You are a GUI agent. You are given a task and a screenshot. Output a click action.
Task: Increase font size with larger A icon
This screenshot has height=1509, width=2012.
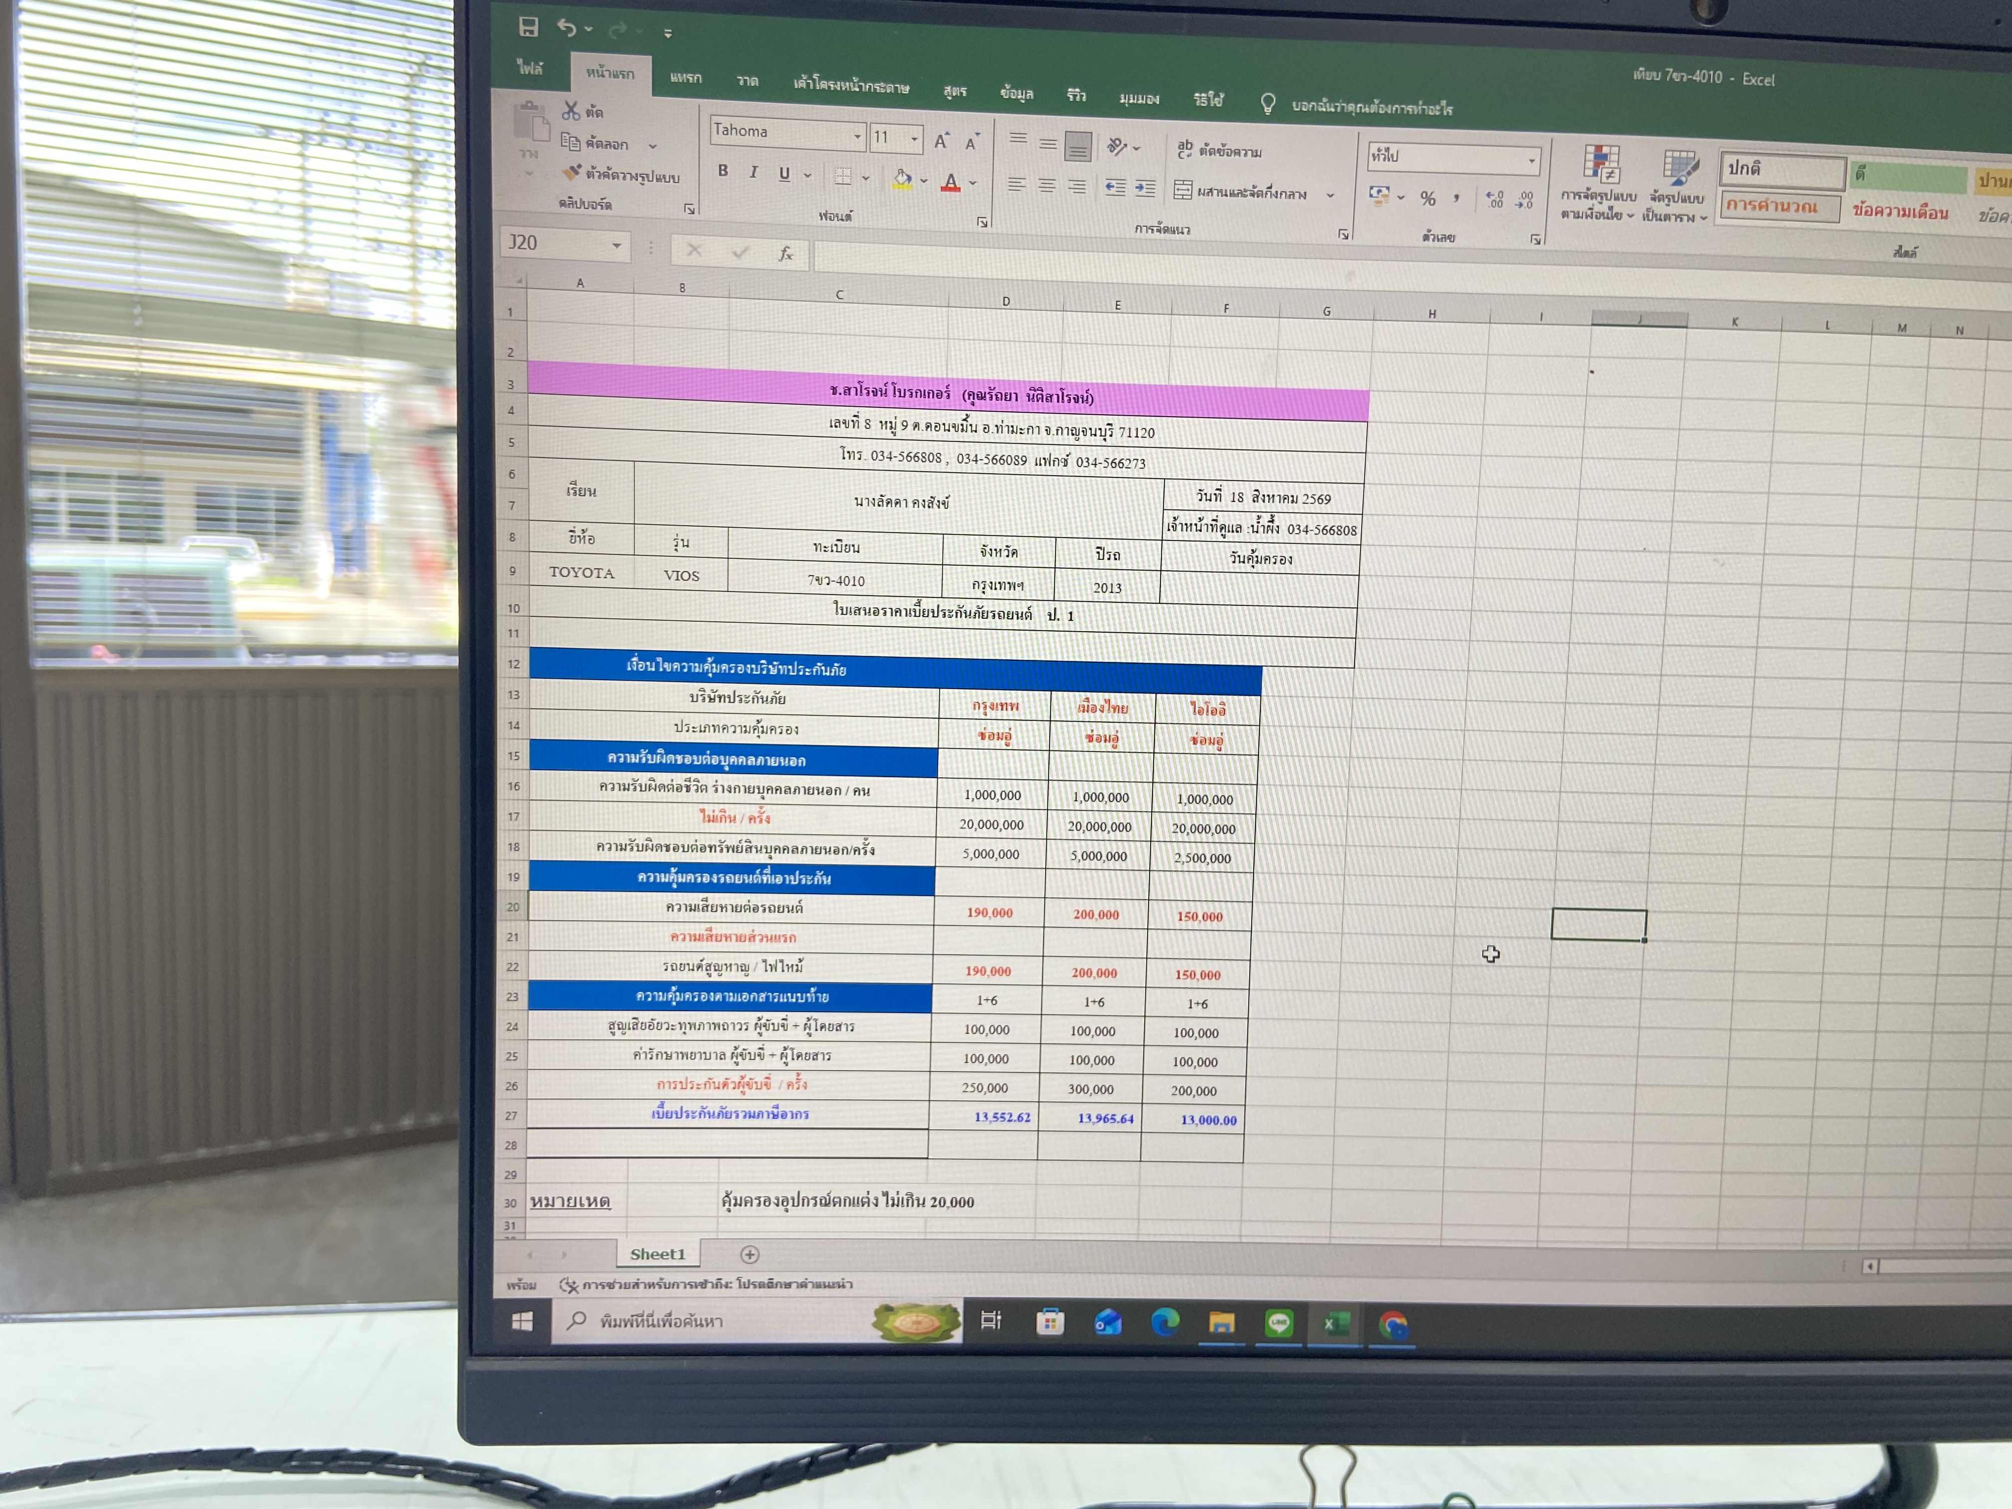(x=942, y=140)
